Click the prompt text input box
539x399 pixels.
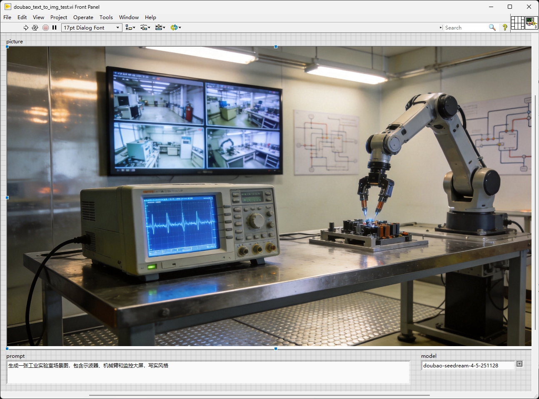tap(208, 372)
